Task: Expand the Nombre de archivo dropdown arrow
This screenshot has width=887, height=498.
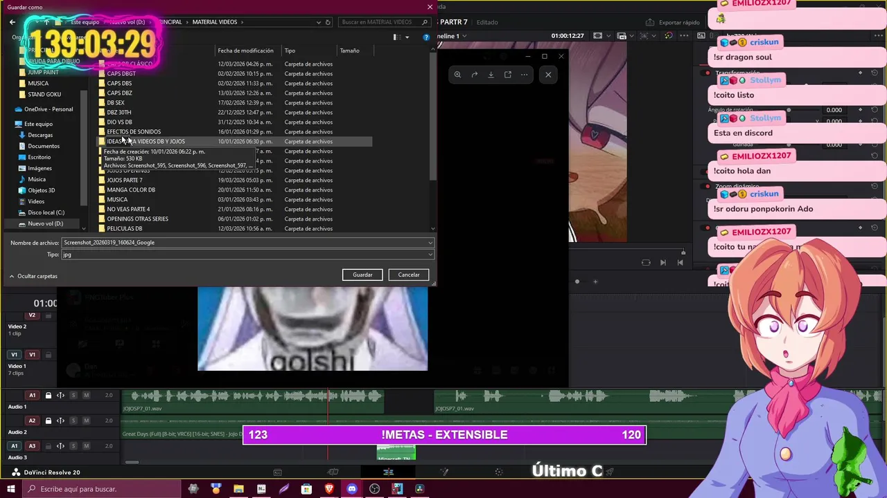Action: (430, 243)
